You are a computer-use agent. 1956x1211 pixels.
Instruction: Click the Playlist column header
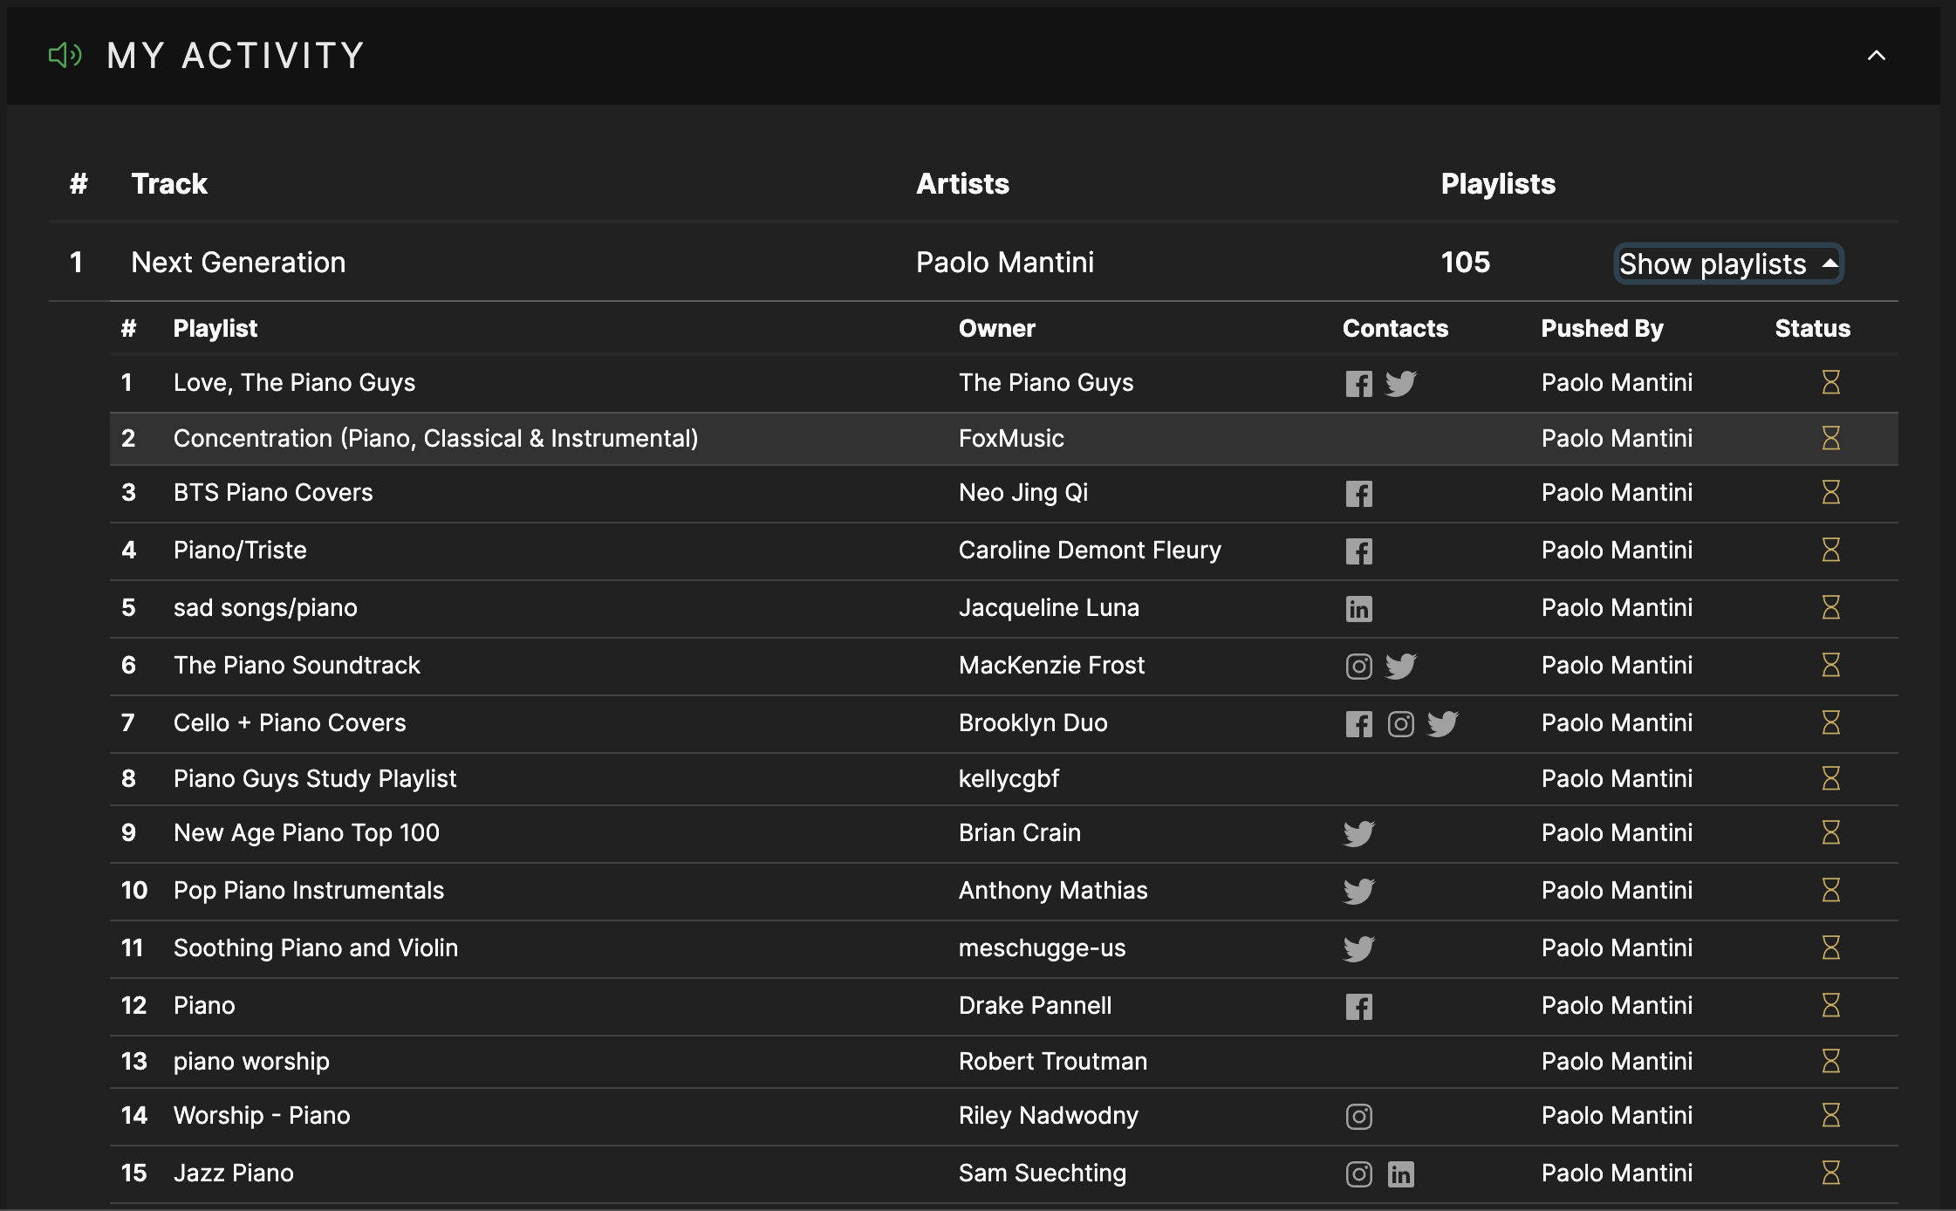coord(215,329)
